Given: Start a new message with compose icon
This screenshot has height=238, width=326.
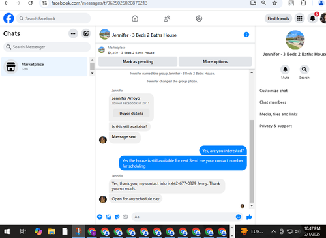Looking at the screenshot, I should pyautogui.click(x=86, y=33).
